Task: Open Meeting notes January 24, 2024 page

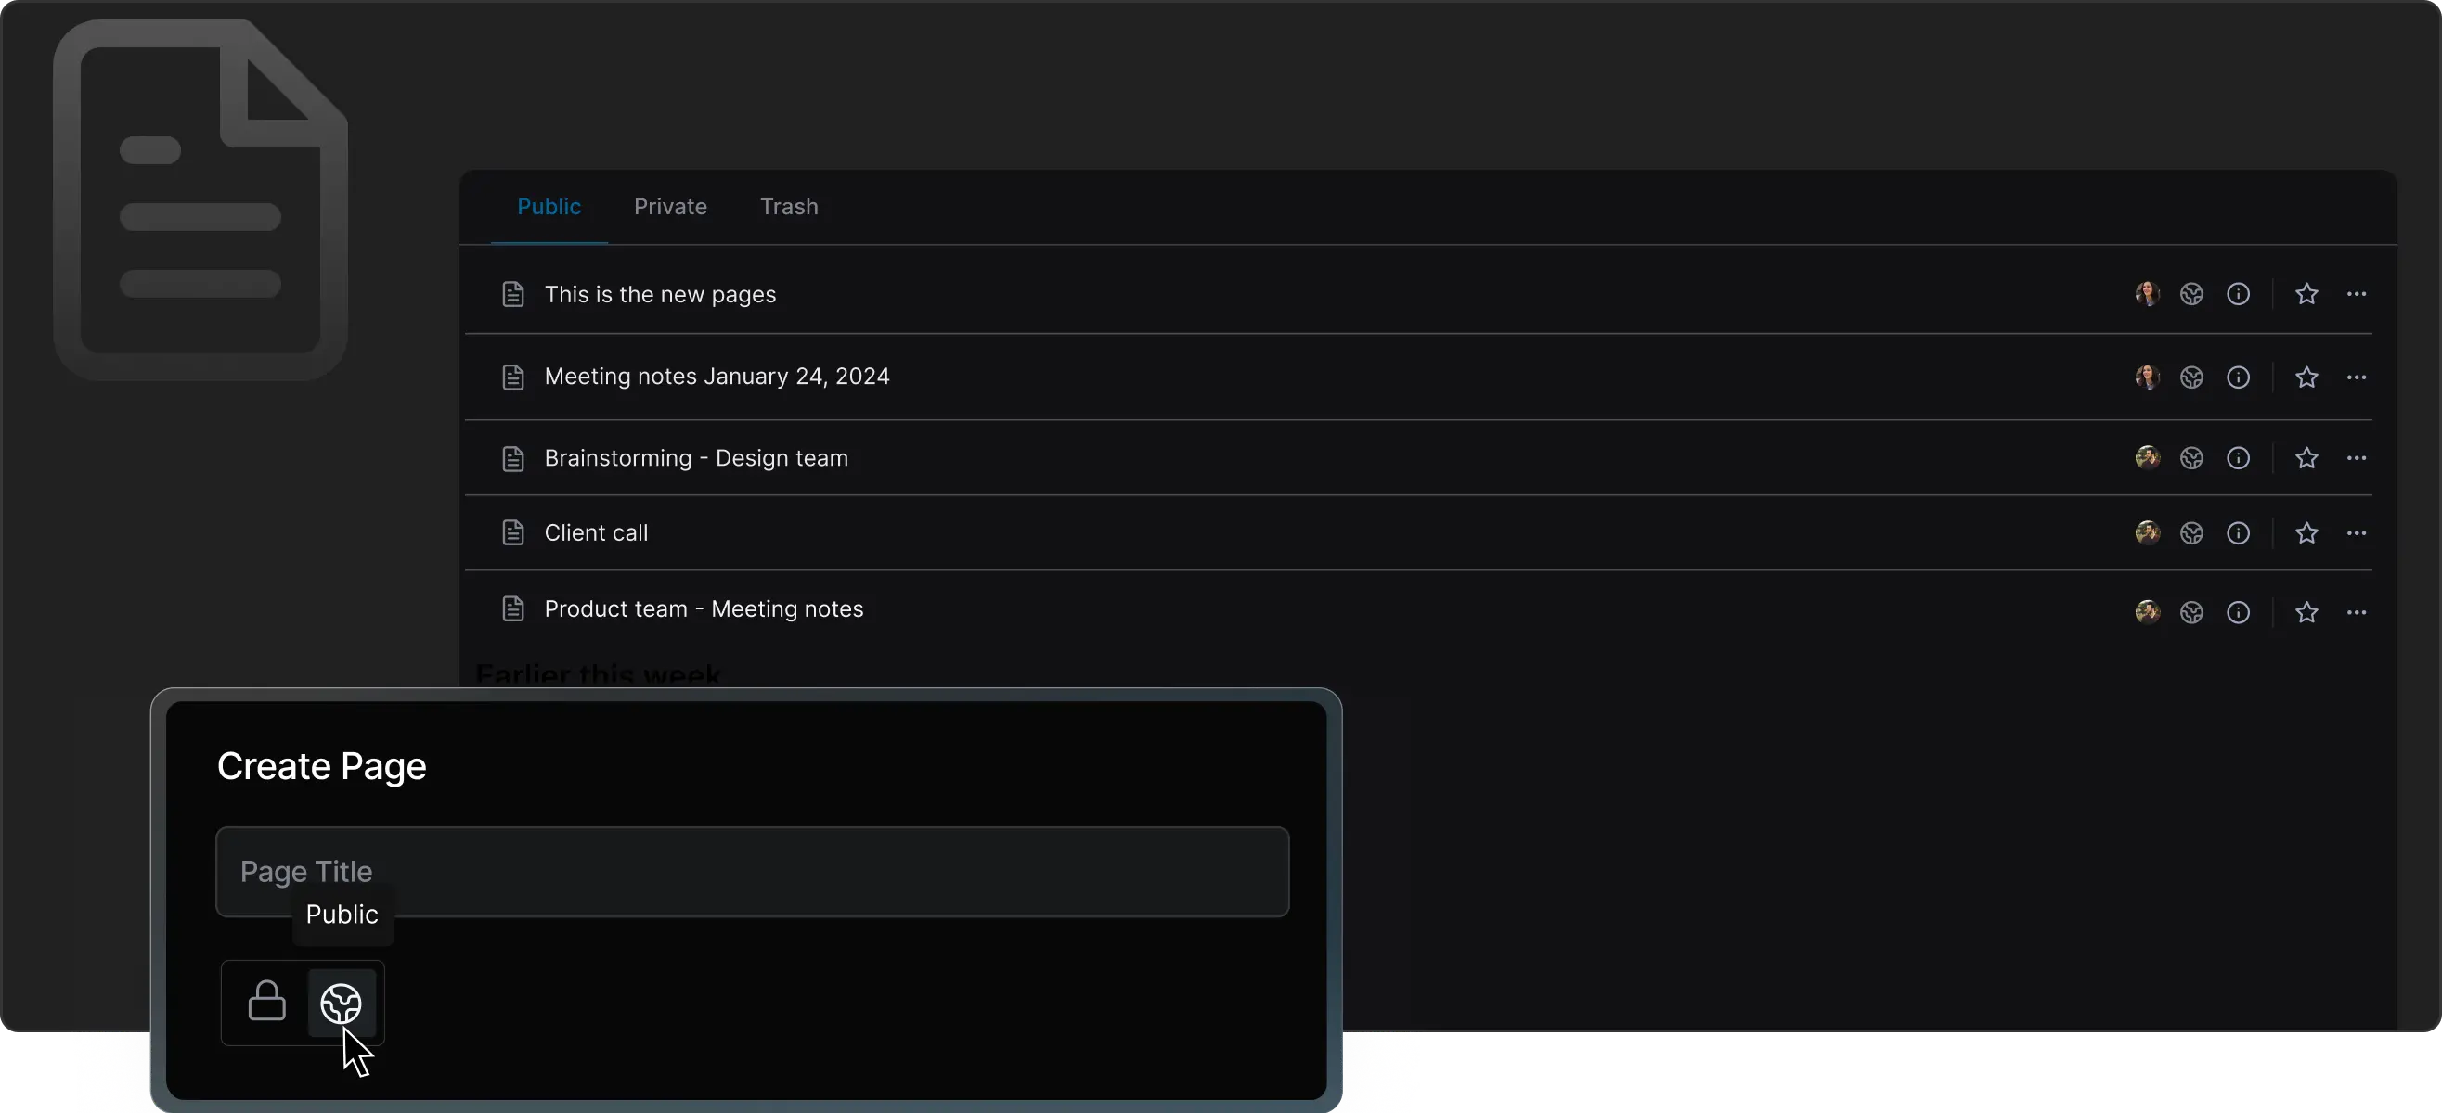Action: click(717, 377)
